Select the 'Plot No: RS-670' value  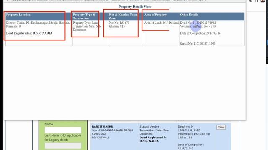point(119,22)
